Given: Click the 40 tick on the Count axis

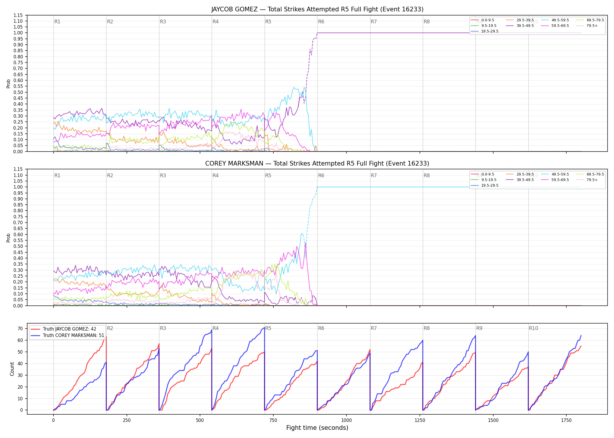Looking at the screenshot, I should click(20, 364).
